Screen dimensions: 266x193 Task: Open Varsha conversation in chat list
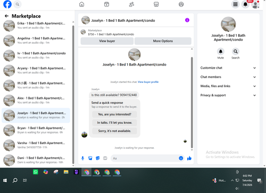pos(36,145)
